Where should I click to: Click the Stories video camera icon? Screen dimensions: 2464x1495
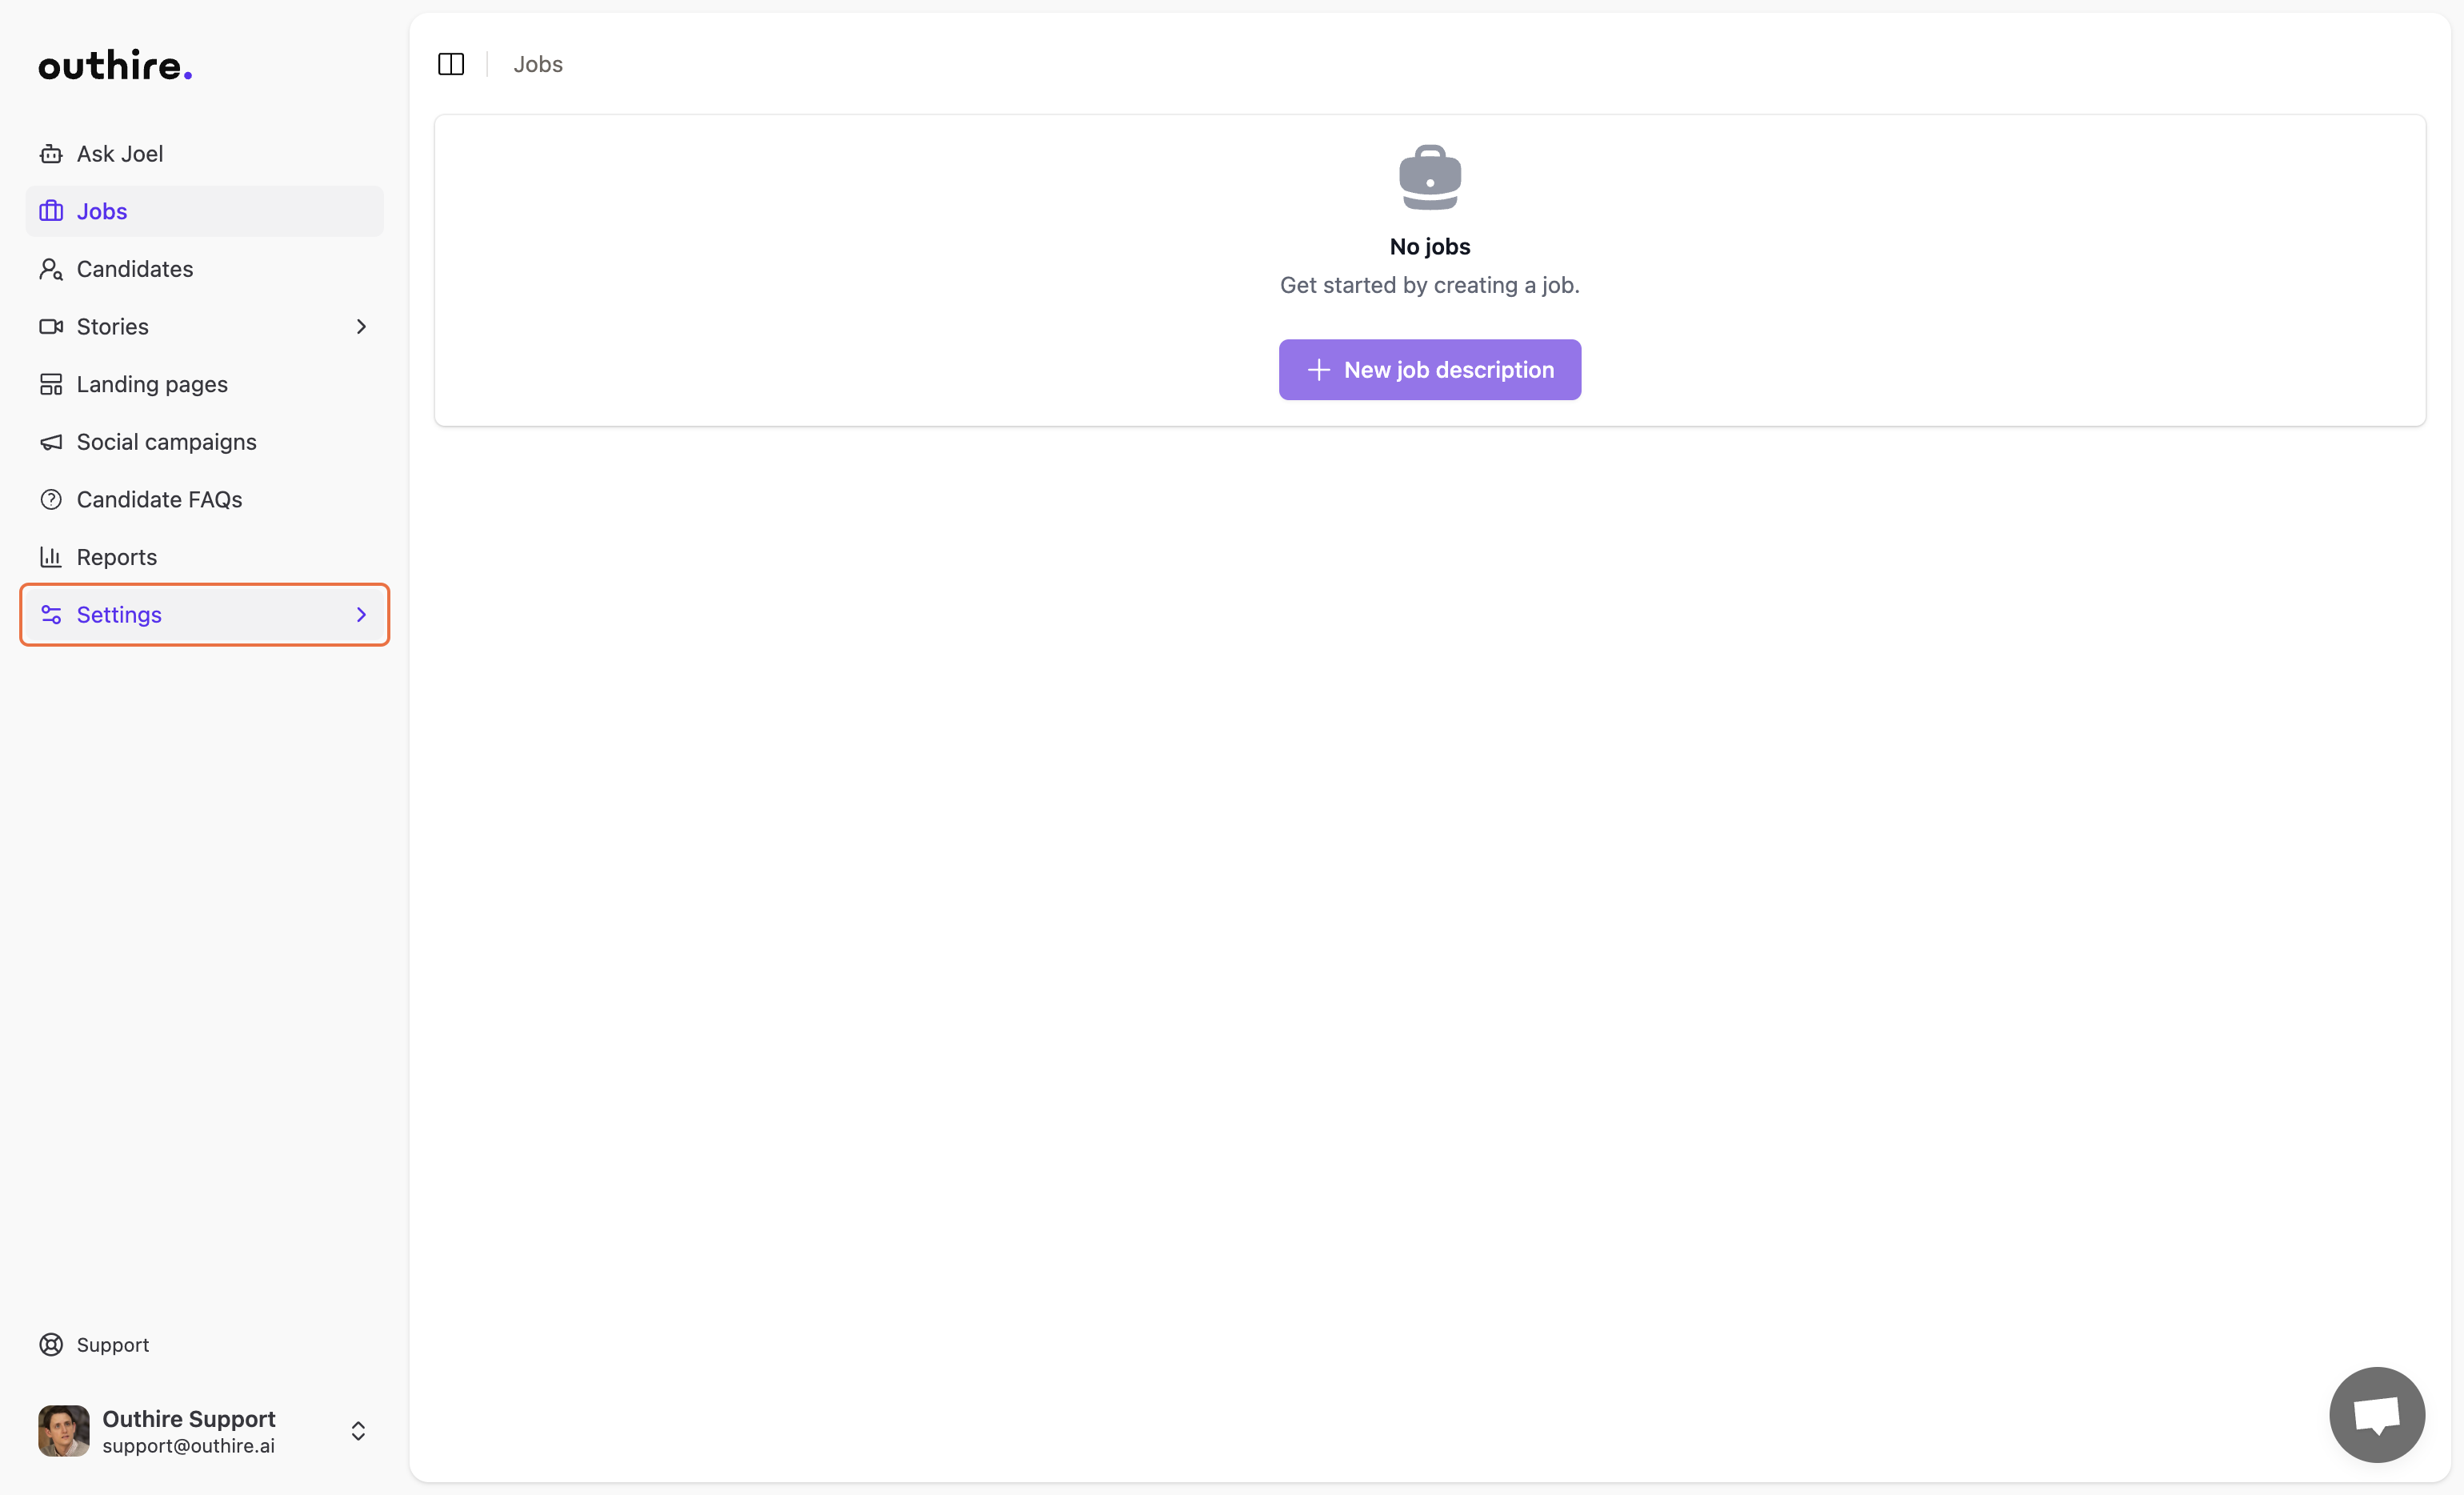pyautogui.click(x=51, y=327)
